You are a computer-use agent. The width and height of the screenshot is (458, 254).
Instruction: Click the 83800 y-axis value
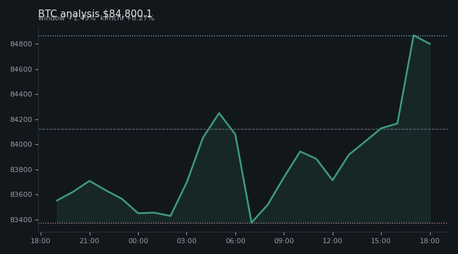tap(21, 170)
